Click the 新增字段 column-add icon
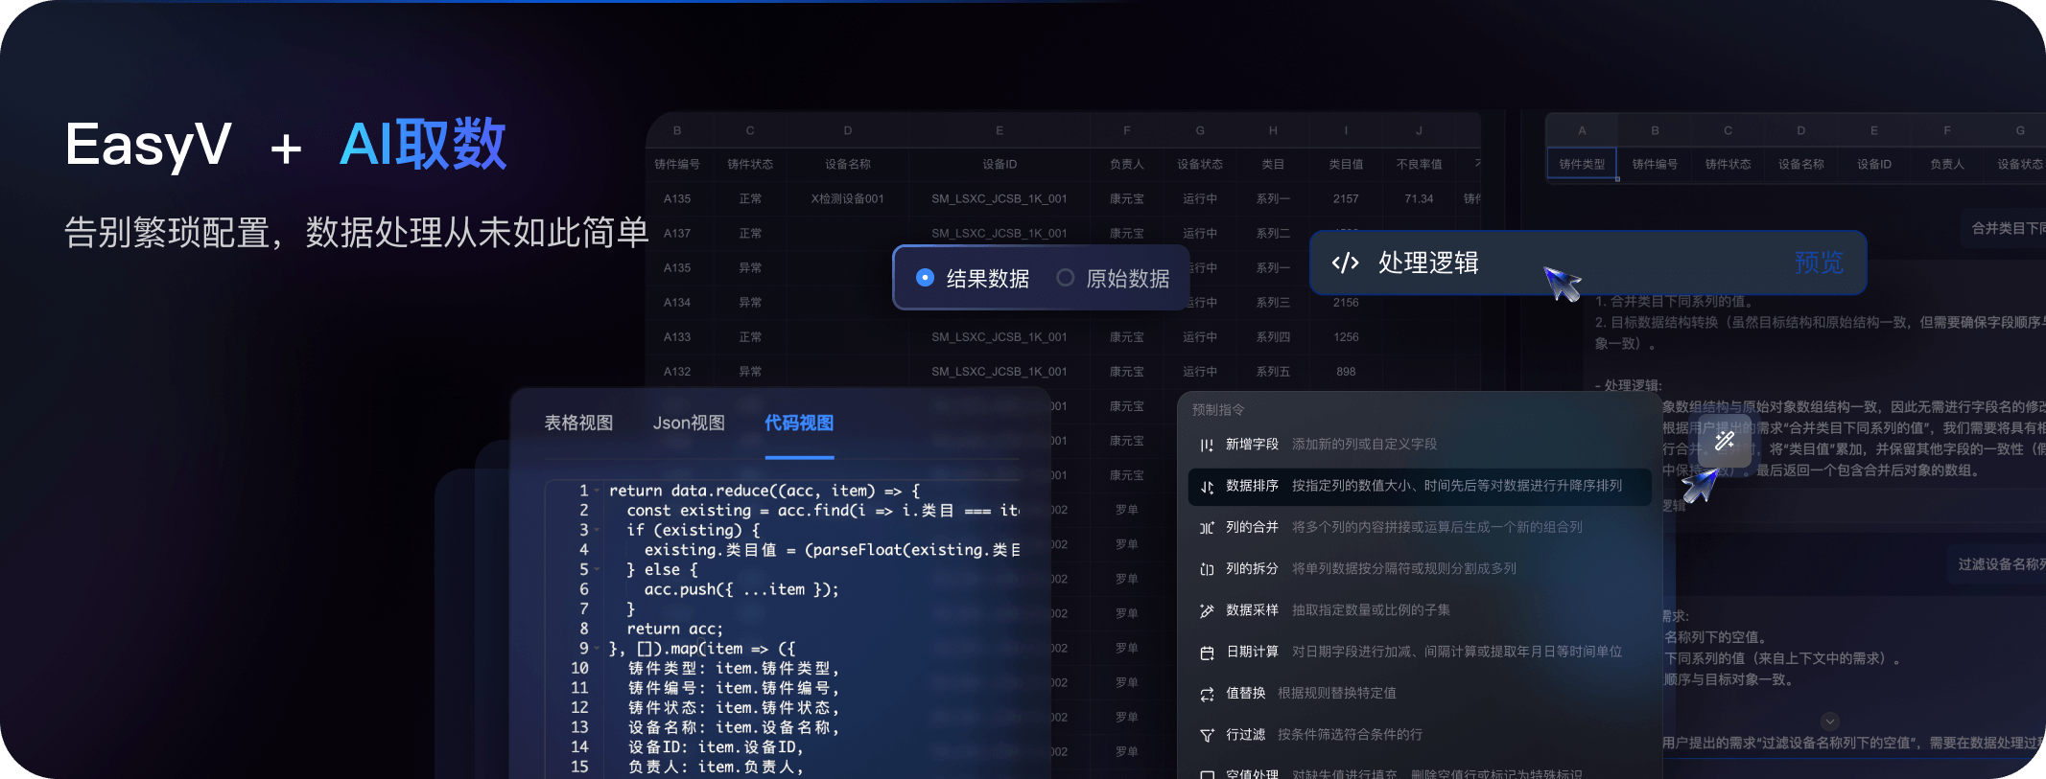The height and width of the screenshot is (779, 2046). 1207,445
